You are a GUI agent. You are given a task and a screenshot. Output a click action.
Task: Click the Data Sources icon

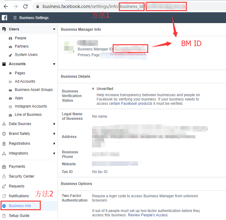(4, 124)
